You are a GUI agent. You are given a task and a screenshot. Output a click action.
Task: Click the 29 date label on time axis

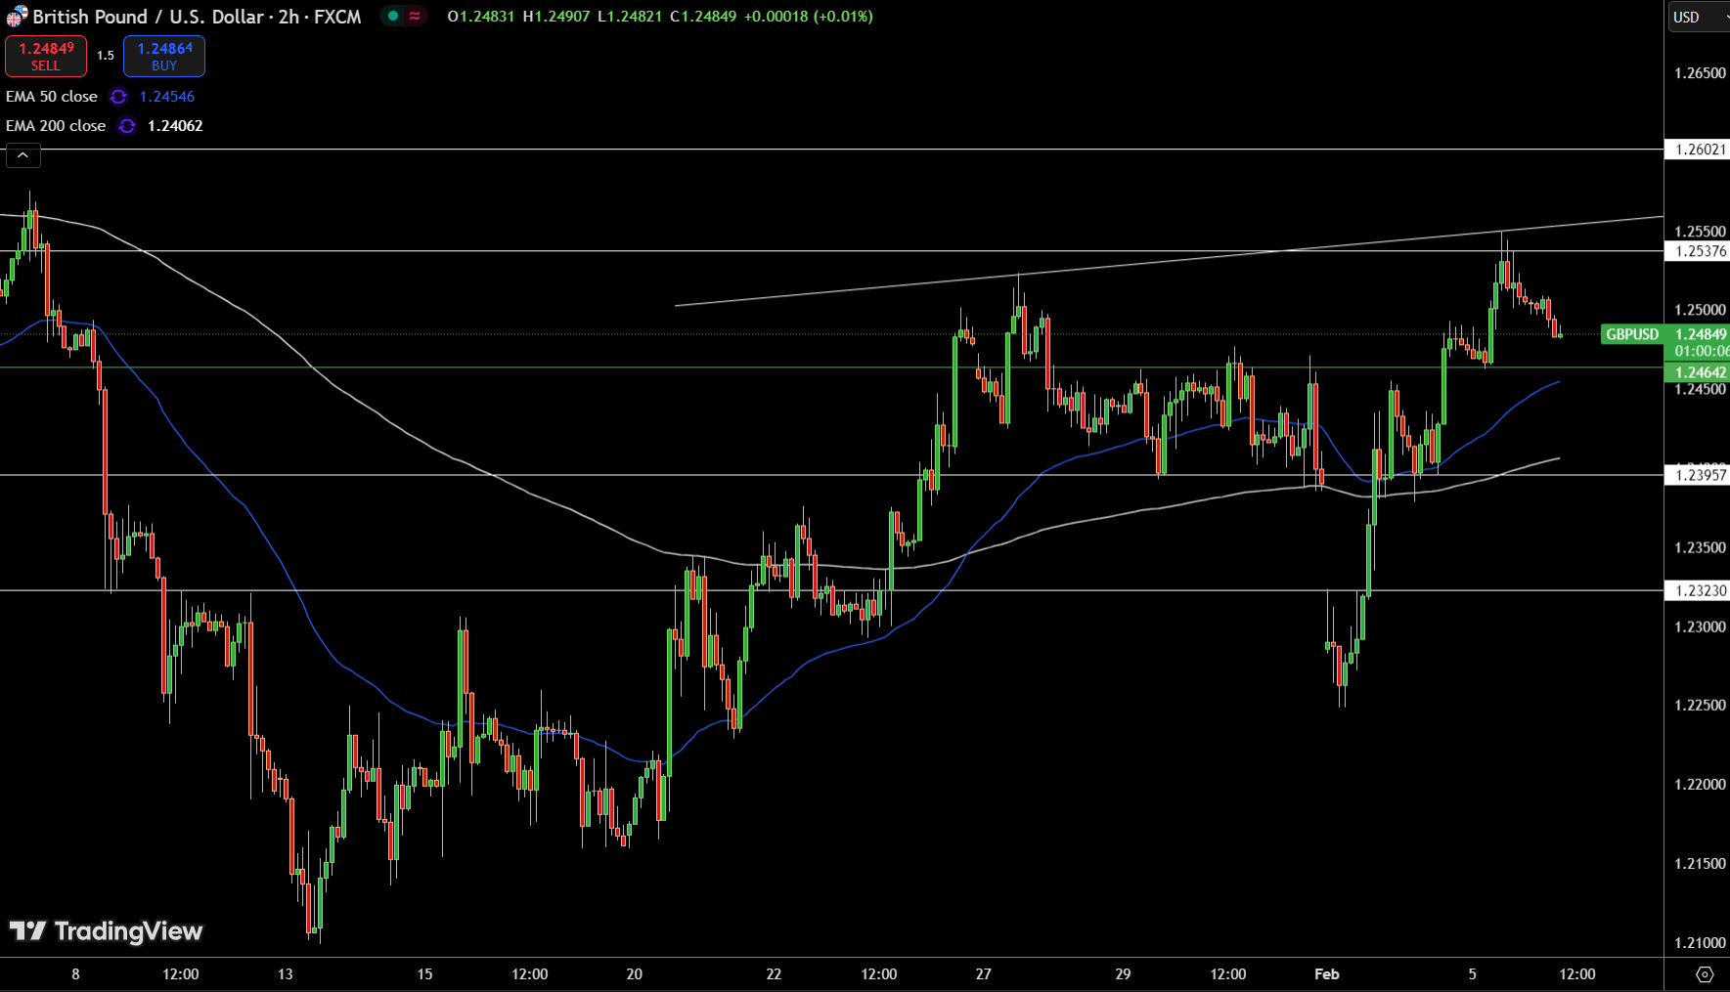(x=1123, y=974)
